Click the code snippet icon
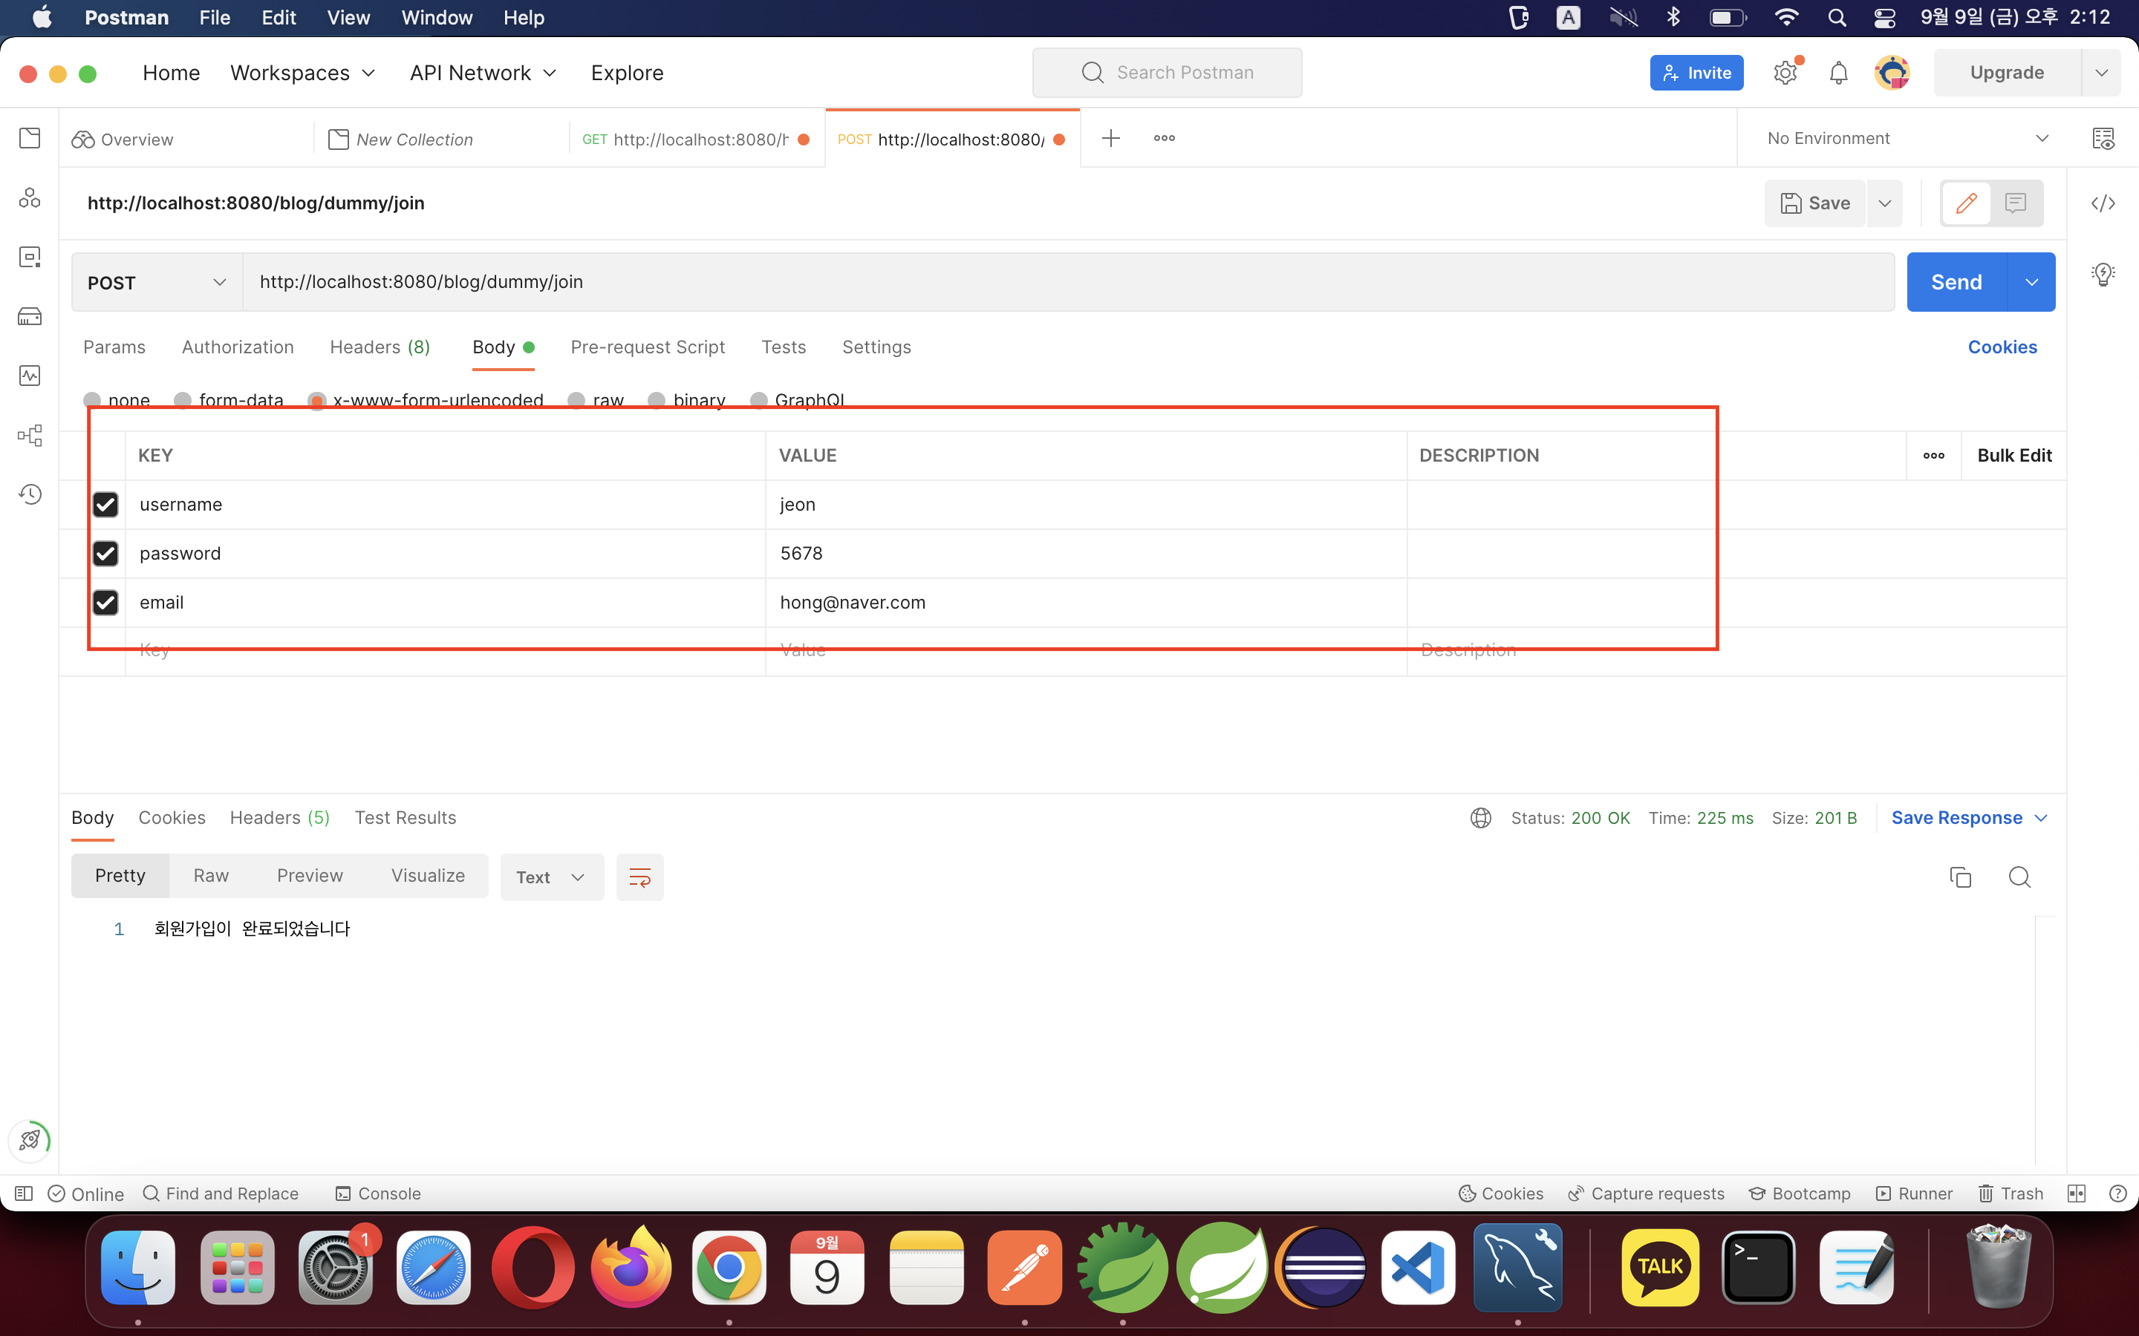Screen dimensions: 2139x1336 2103,203
